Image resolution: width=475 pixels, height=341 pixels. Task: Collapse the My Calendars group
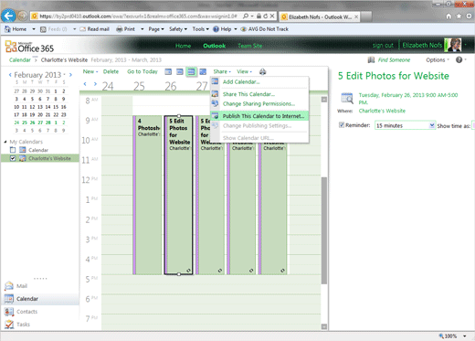coord(5,142)
